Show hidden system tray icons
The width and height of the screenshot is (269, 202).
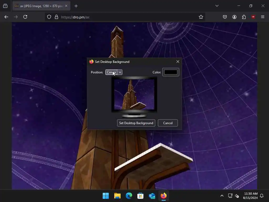[222, 196]
